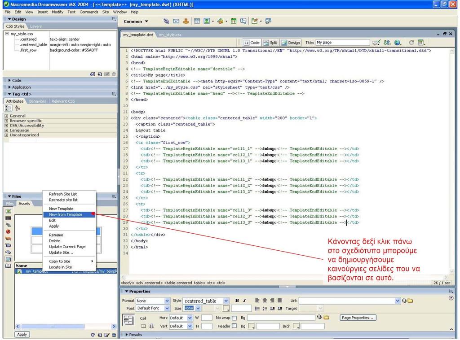
Task: Click the Apply button in Assets panel
Action: 22,335
